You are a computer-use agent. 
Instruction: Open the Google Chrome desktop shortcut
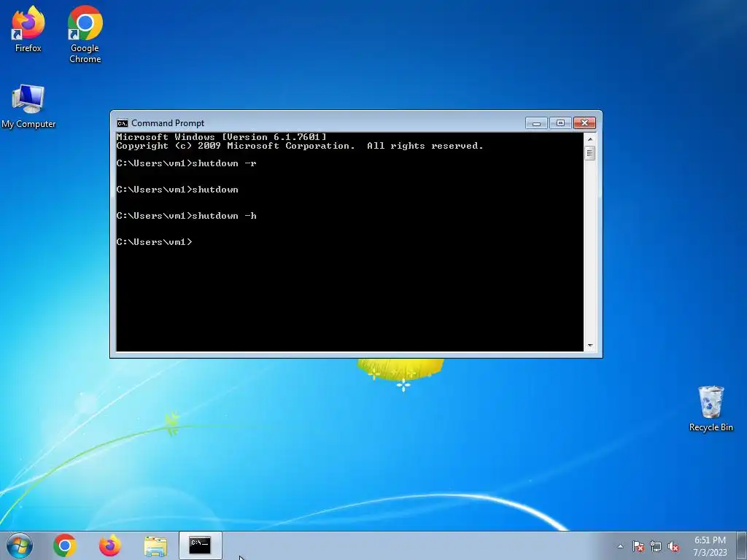coord(85,34)
